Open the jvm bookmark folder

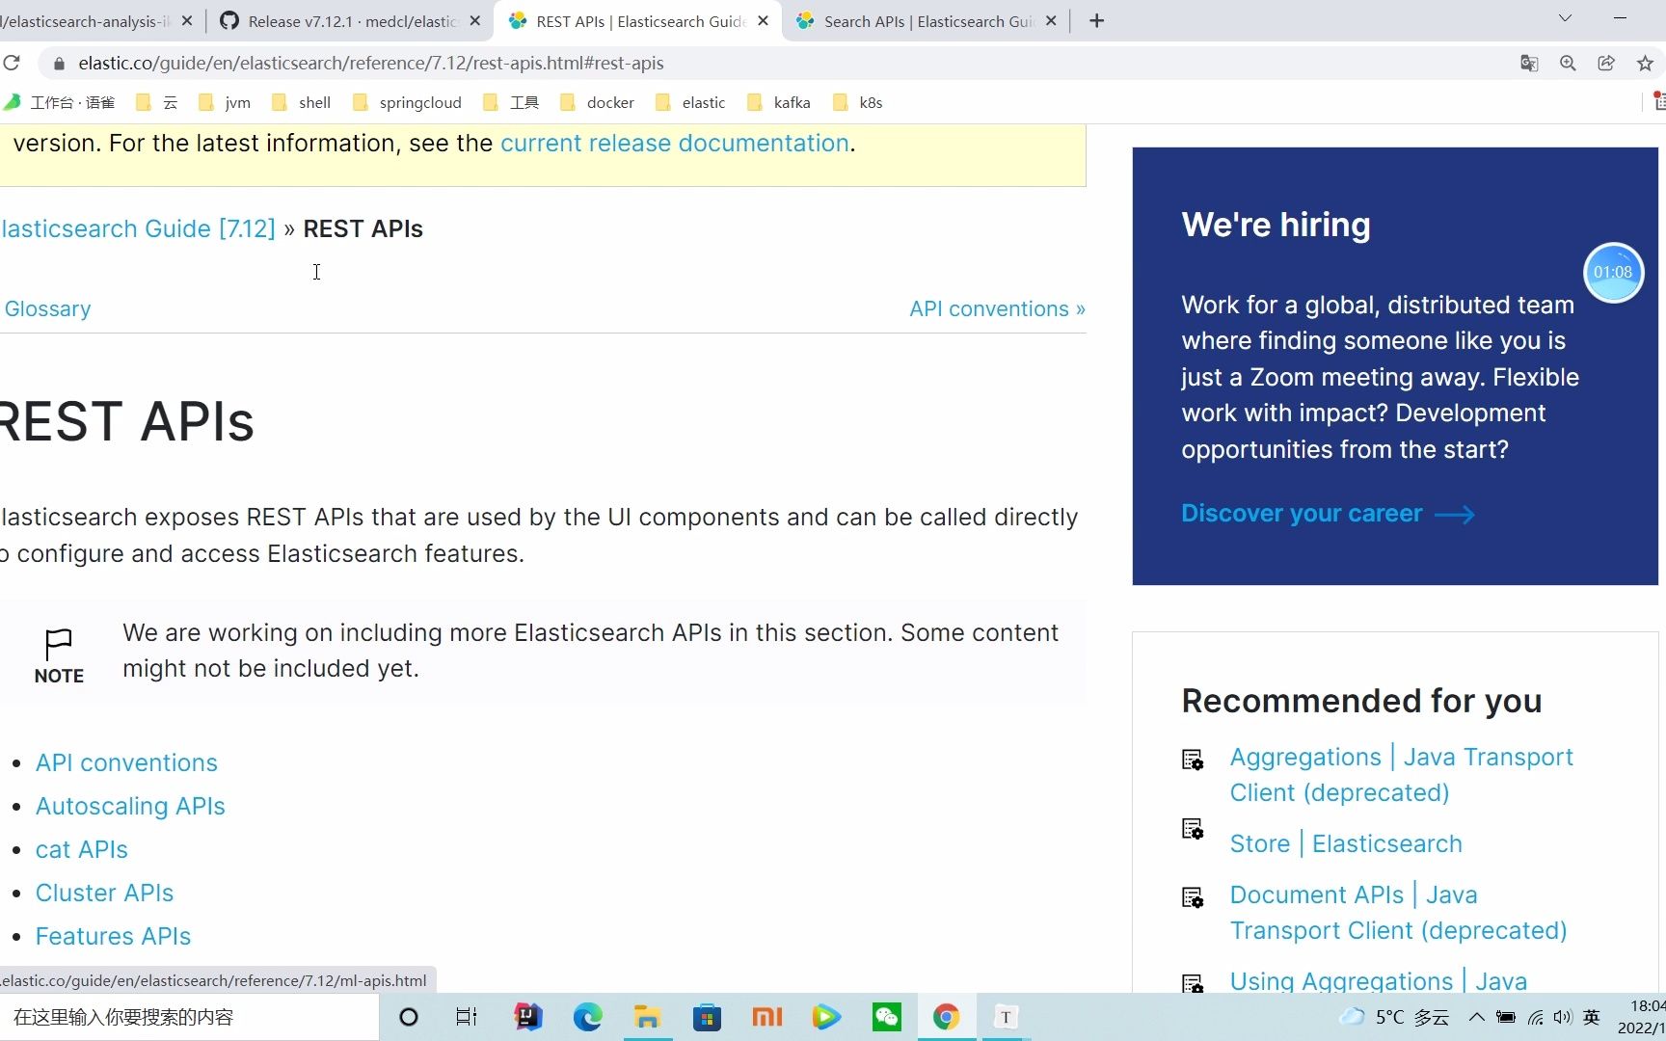tap(225, 102)
